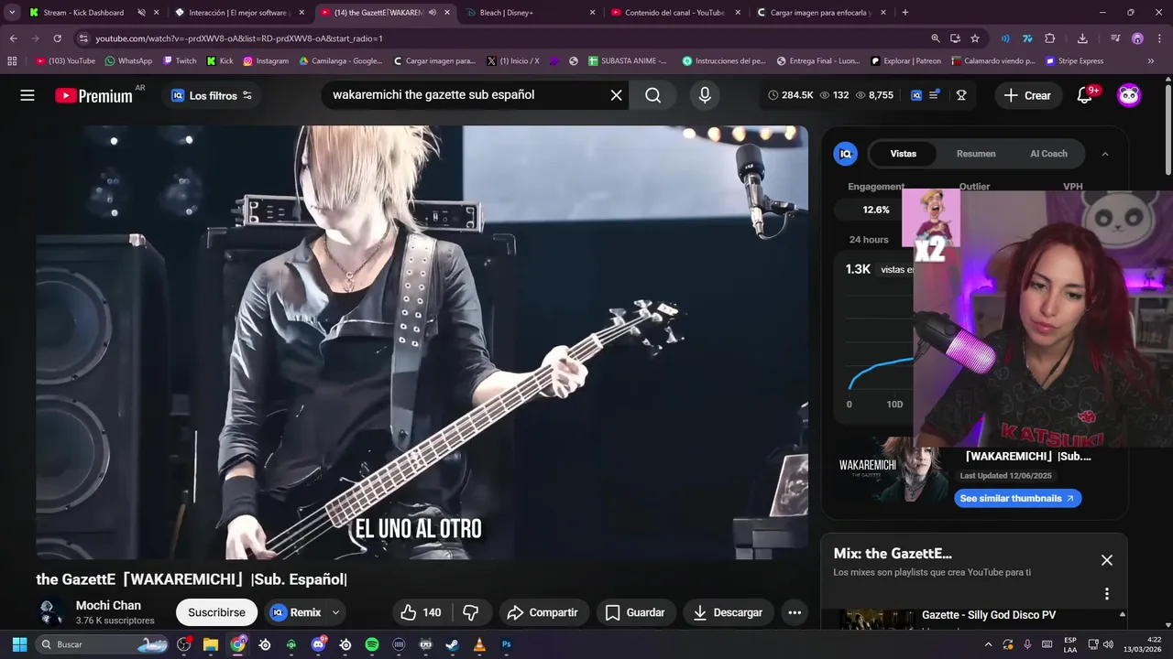The width and height of the screenshot is (1173, 659).
Task: Open vidIQ trophy icon
Action: coord(961,95)
